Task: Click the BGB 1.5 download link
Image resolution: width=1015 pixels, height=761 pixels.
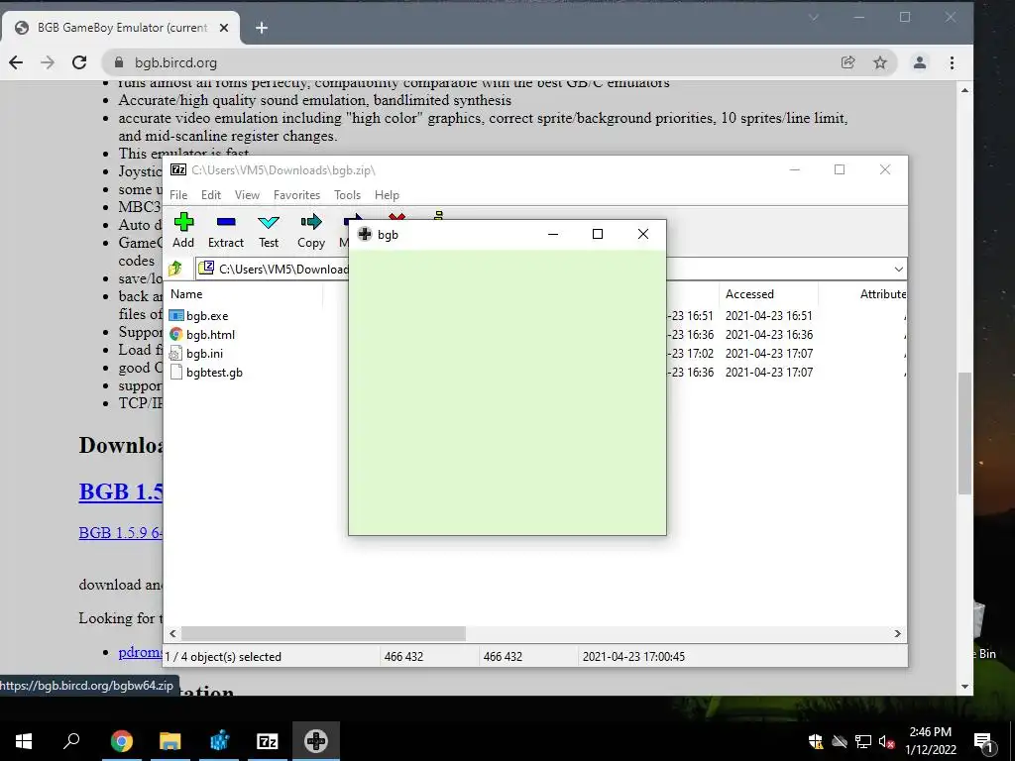Action: (x=120, y=491)
